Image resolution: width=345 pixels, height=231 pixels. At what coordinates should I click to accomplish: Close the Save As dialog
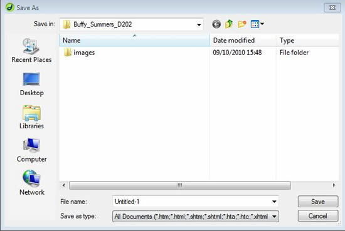coord(332,8)
